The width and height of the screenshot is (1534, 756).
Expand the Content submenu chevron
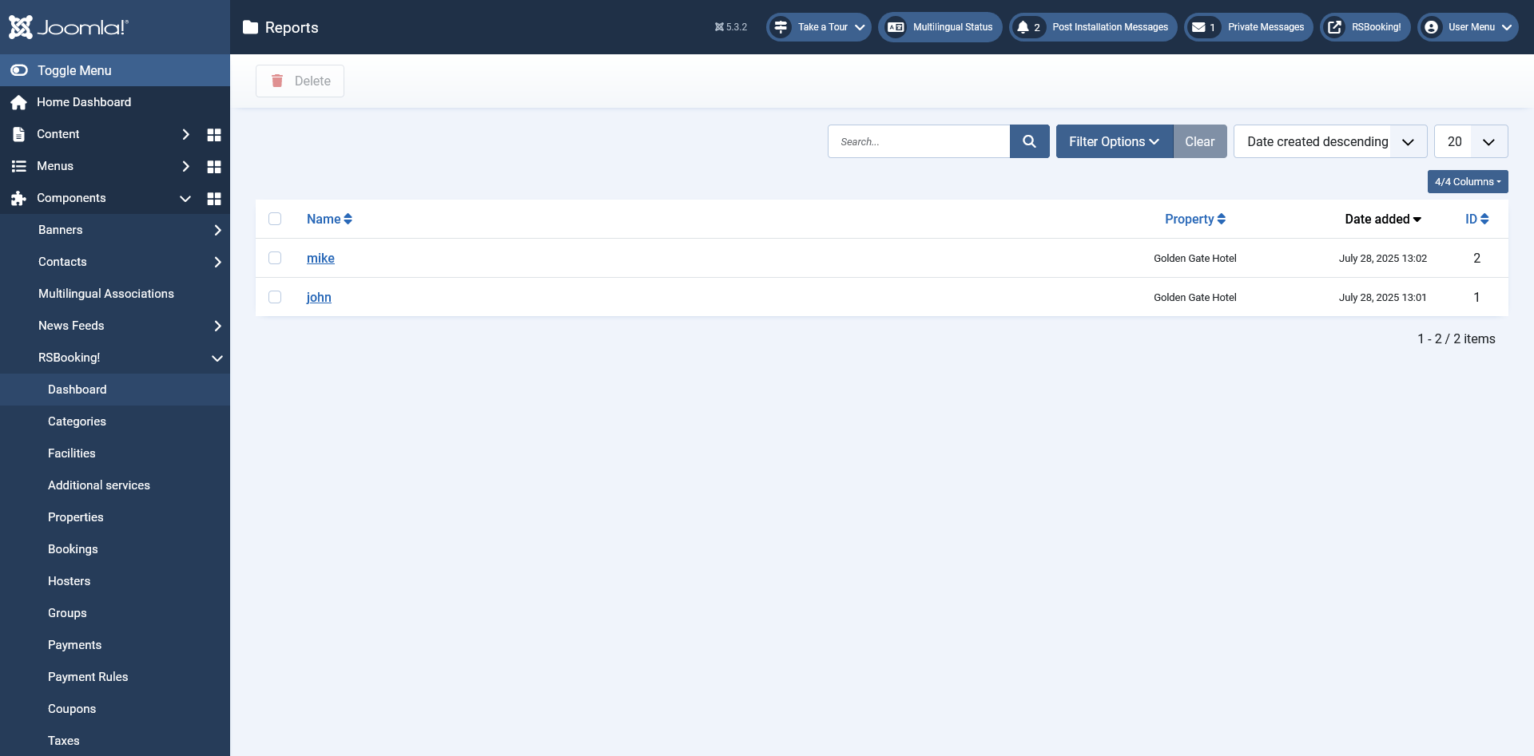185,134
